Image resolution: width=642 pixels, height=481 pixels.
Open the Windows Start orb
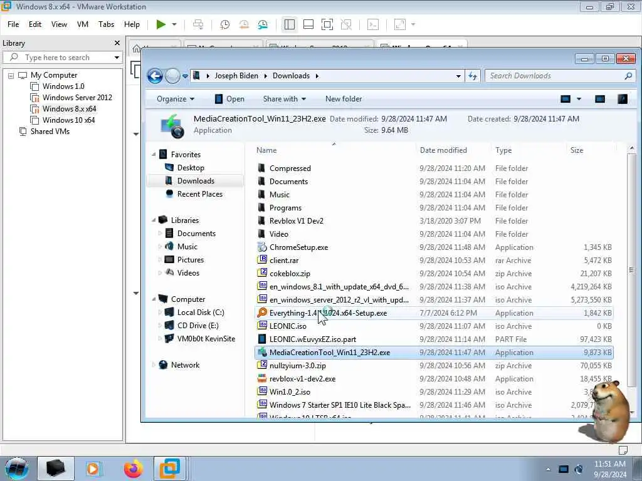pyautogui.click(x=17, y=468)
